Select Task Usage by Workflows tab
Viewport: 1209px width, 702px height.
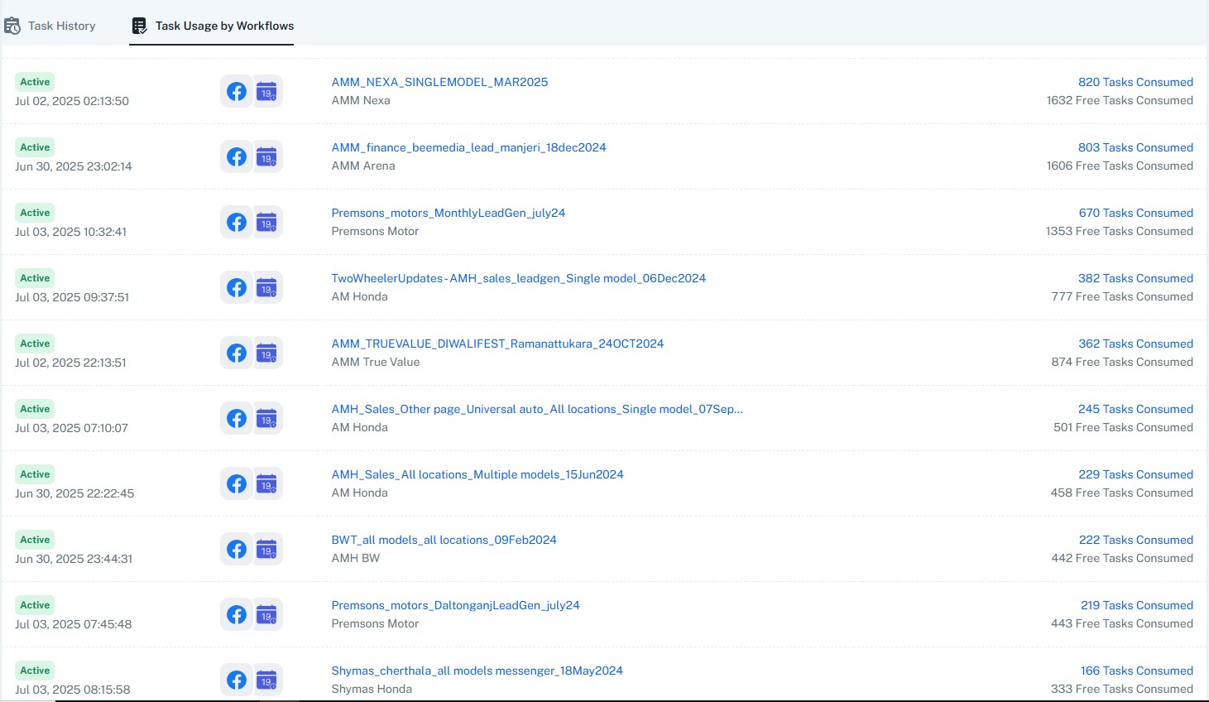click(212, 26)
